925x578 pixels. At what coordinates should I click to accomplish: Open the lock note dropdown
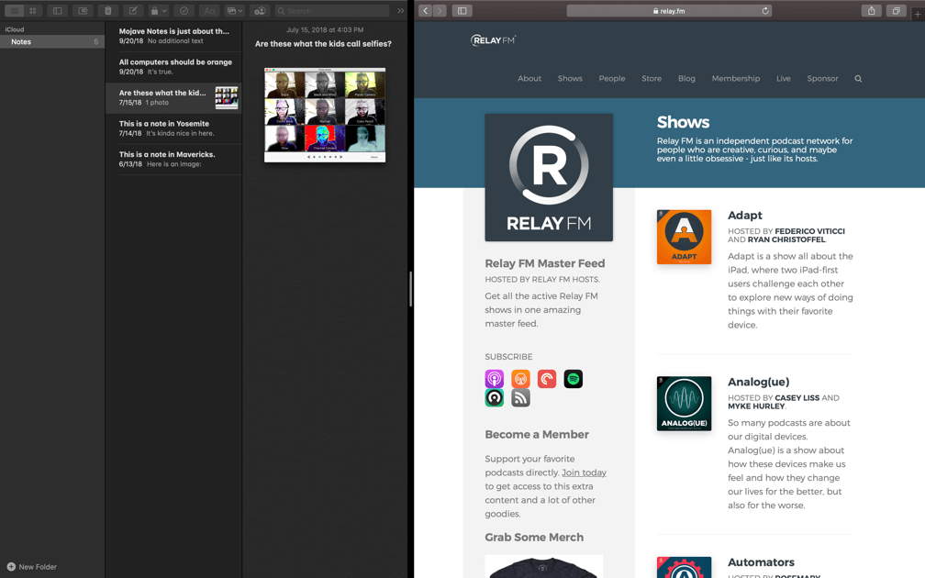tap(159, 11)
